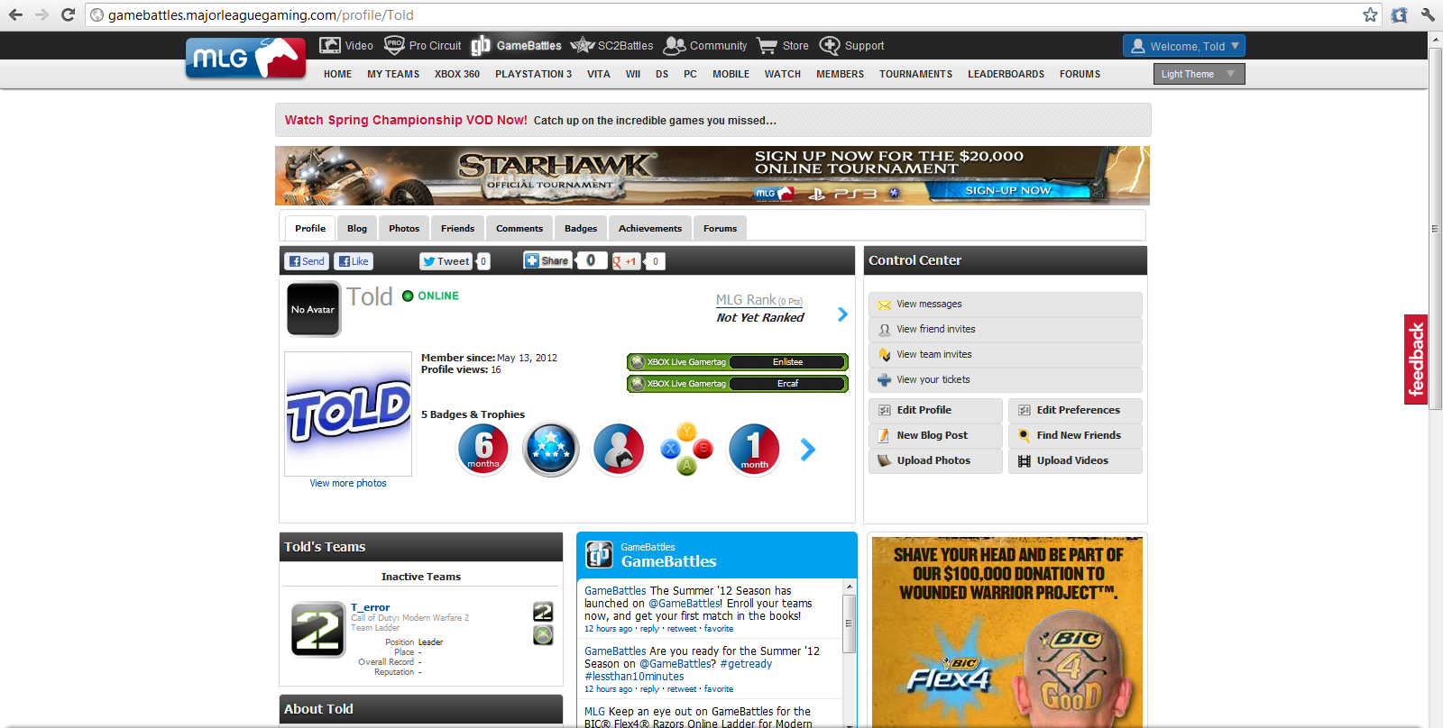Screen dimensions: 1443x728
Task: Click View messages
Action: [x=1006, y=305]
